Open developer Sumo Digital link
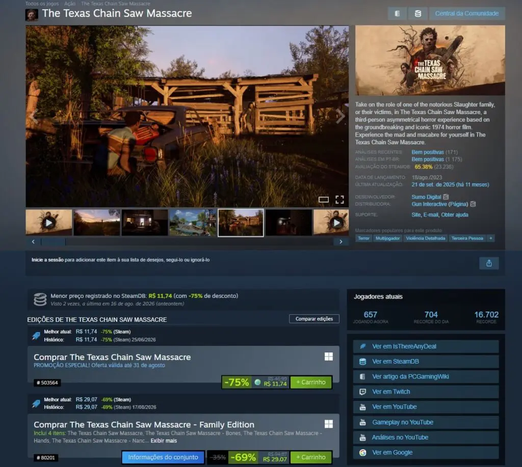522x467 pixels. point(426,197)
